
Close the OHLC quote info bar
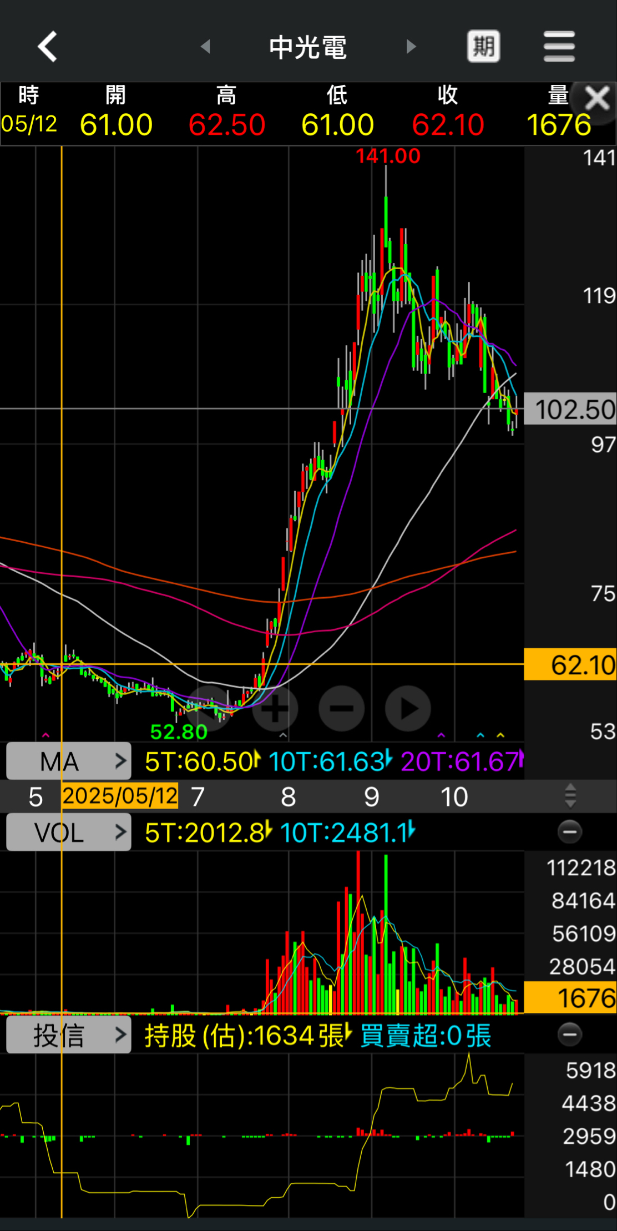tap(597, 99)
